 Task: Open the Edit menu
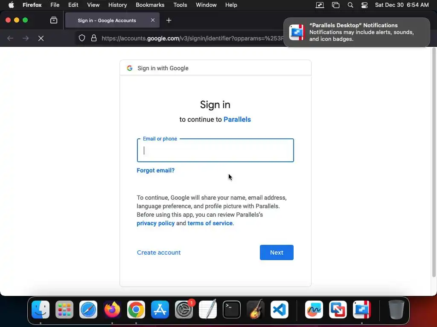(x=73, y=5)
